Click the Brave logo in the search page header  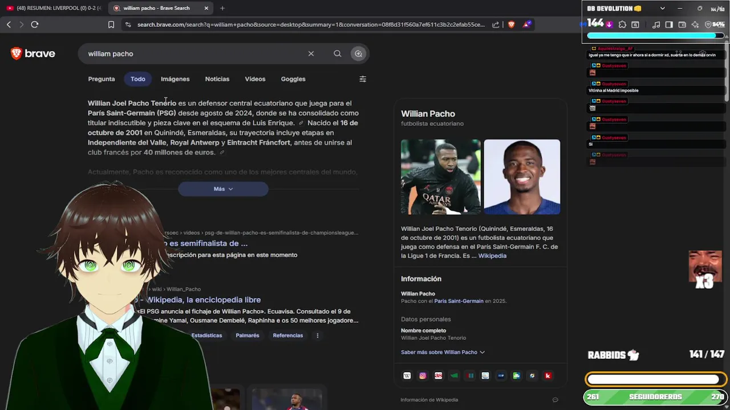33,54
